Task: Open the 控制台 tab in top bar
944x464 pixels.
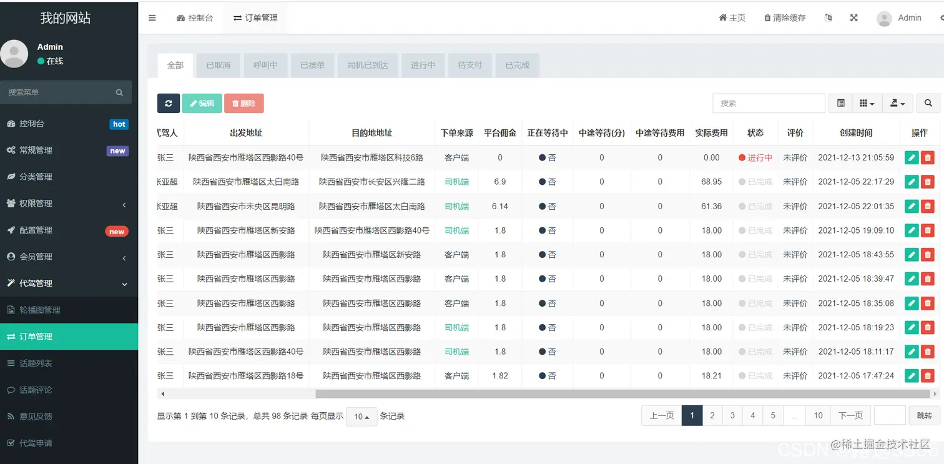Action: 195,18
